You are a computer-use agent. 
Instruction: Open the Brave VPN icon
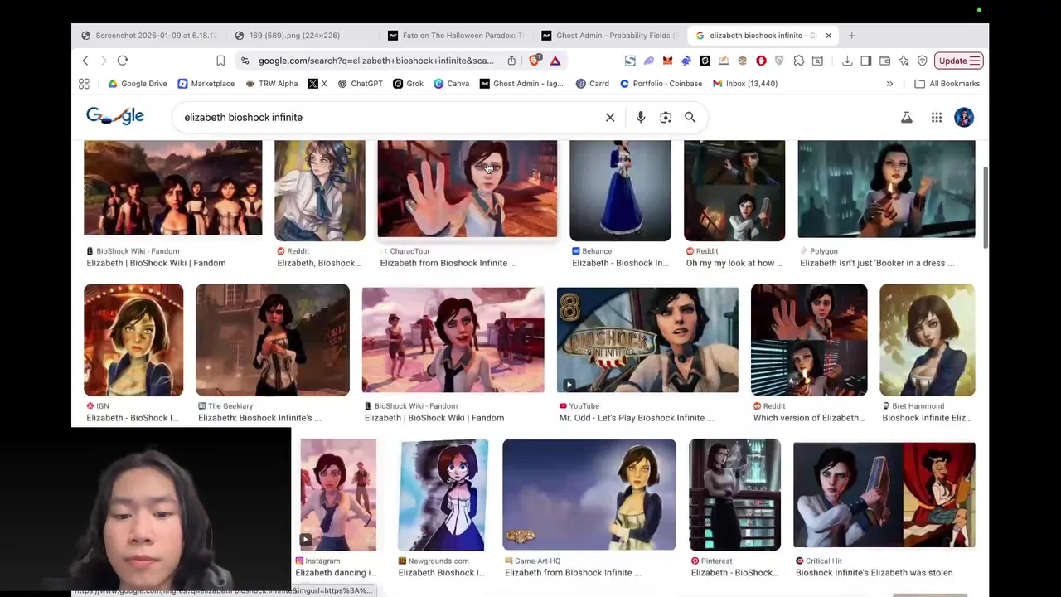point(922,61)
